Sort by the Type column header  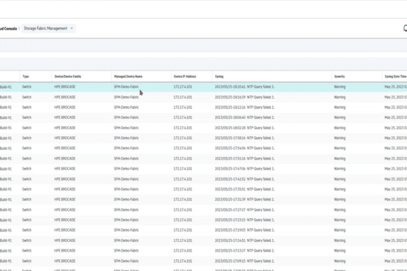pyautogui.click(x=26, y=76)
